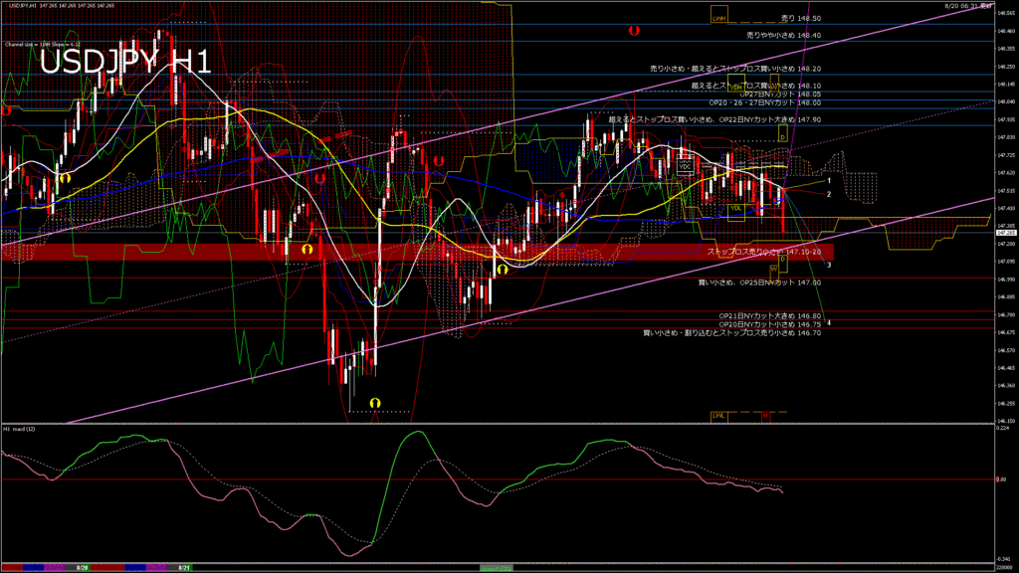1019x573 pixels.
Task: Click the 売りやや小さめ 148.40 label
Action: click(783, 35)
